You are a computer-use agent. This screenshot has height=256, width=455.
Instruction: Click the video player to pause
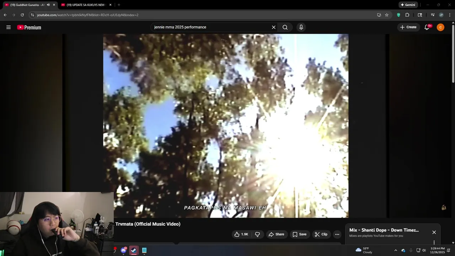pos(226,126)
